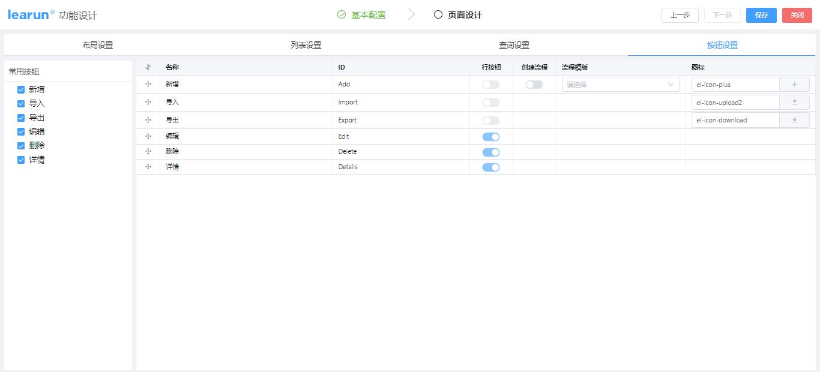Click the 上一步 button

coord(680,15)
